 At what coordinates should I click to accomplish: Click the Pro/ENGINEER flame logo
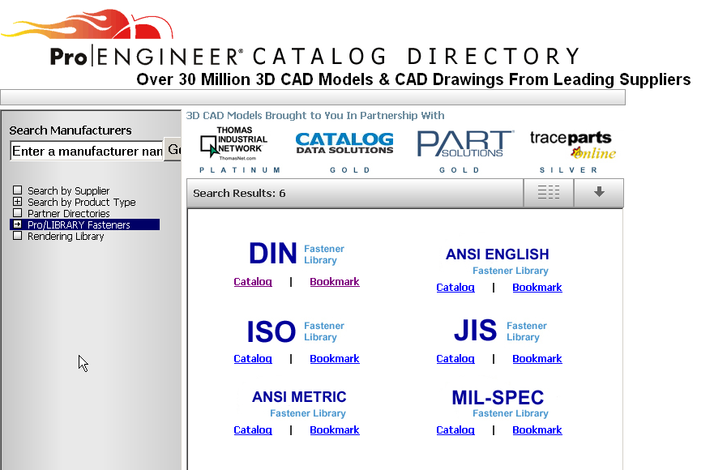click(88, 24)
